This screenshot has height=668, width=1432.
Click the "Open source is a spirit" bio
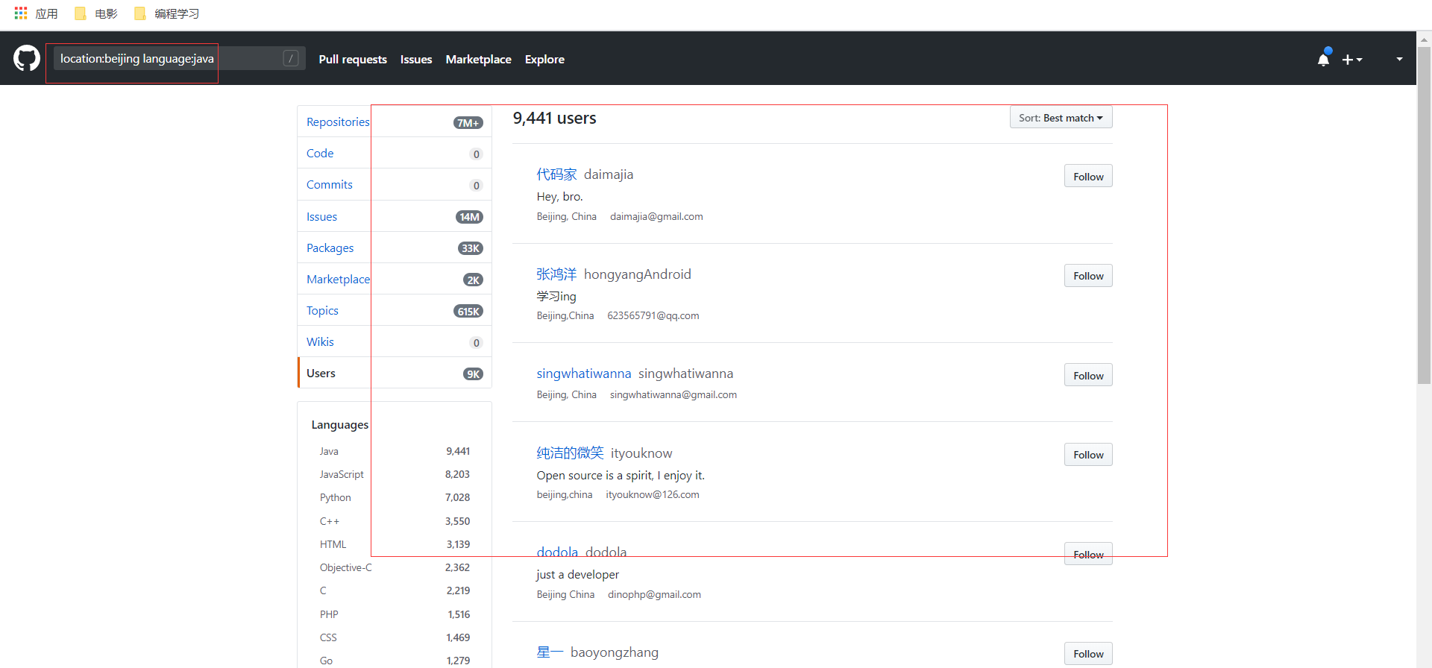pos(621,476)
